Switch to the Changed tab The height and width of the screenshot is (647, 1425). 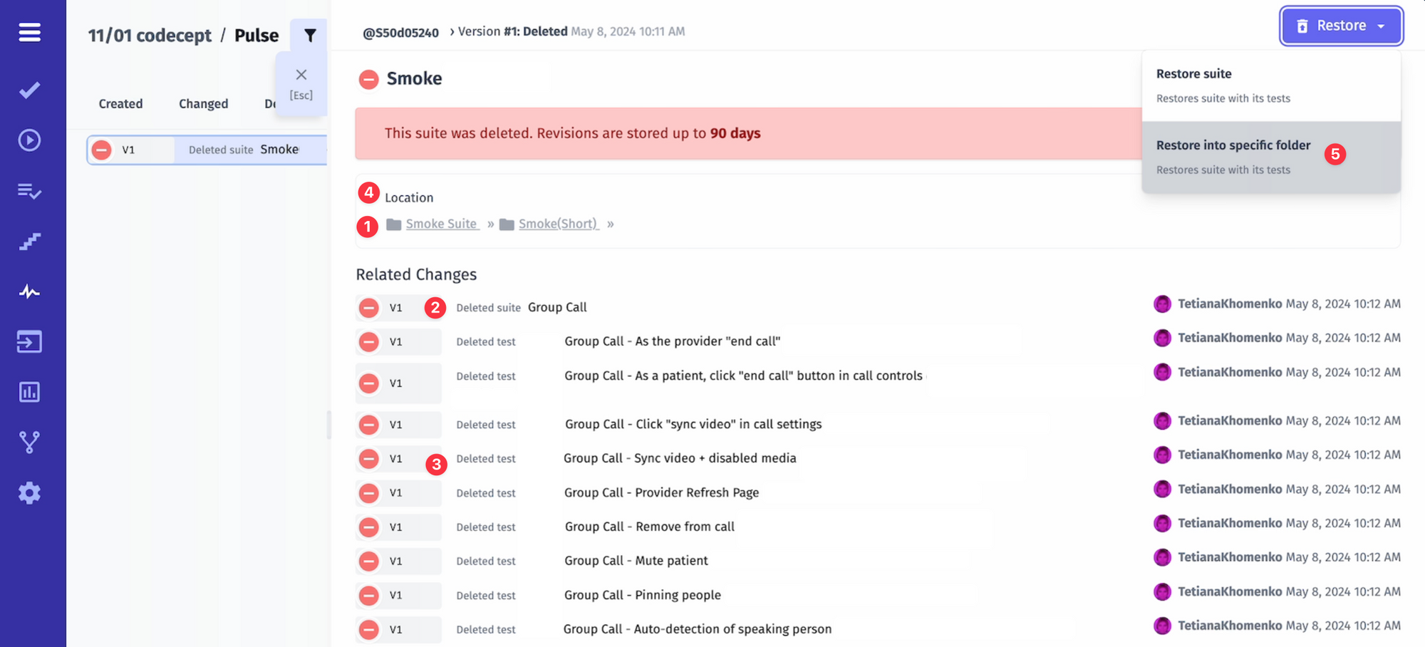pos(203,104)
